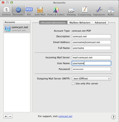Switch to the Account Information tab
The width and height of the screenshot is (119, 122).
click(53, 22)
